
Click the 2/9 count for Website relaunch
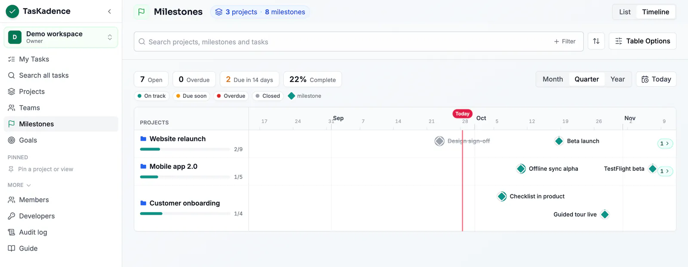[x=238, y=149]
